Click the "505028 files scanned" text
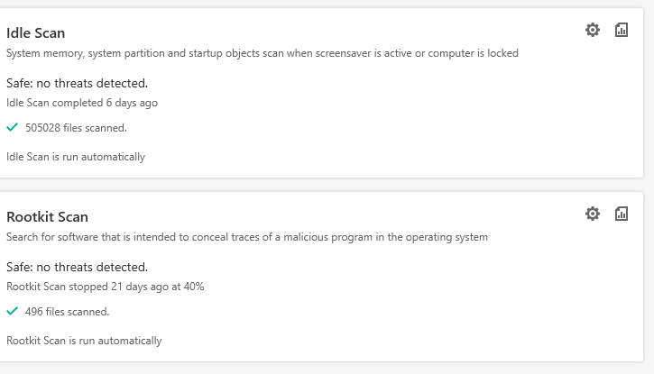 click(76, 128)
